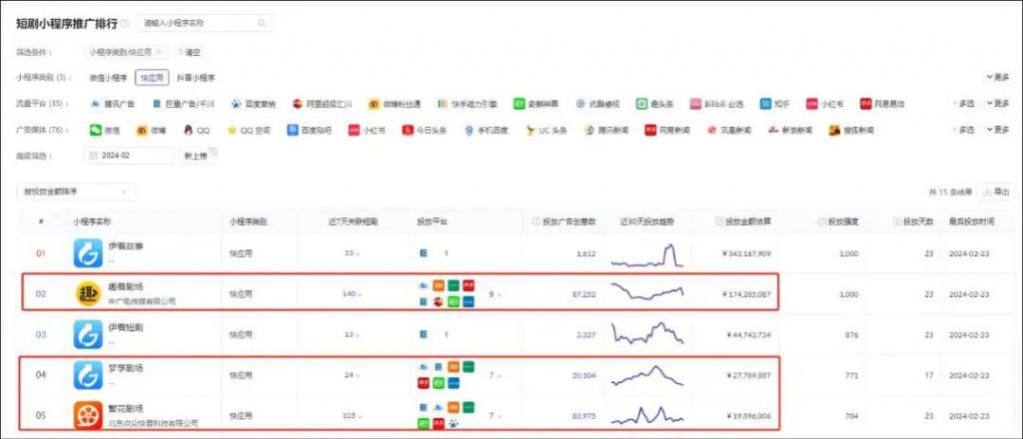Select the 知乎 blue icon platform
This screenshot has height=439, width=1023.
(x=765, y=104)
